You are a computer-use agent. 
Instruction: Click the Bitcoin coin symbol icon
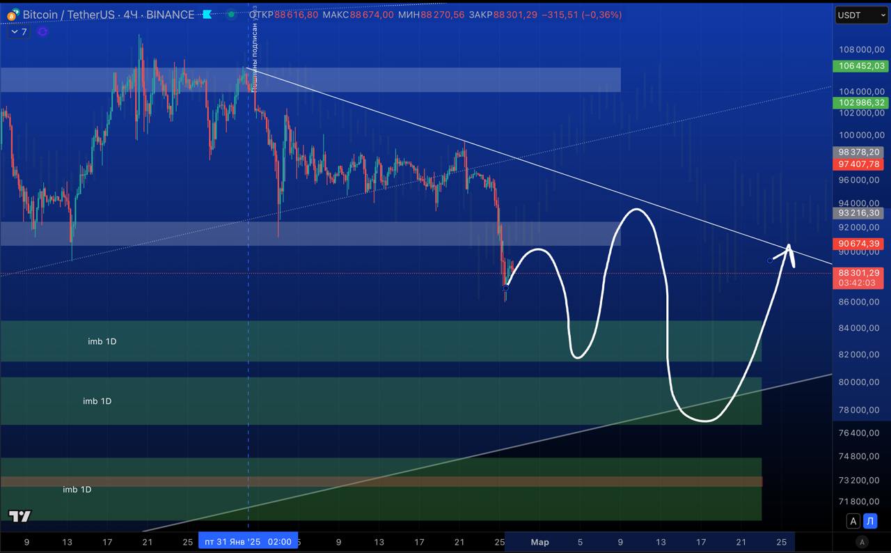(12, 15)
